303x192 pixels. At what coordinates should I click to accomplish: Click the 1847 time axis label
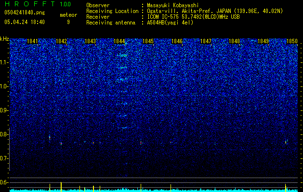206,41
